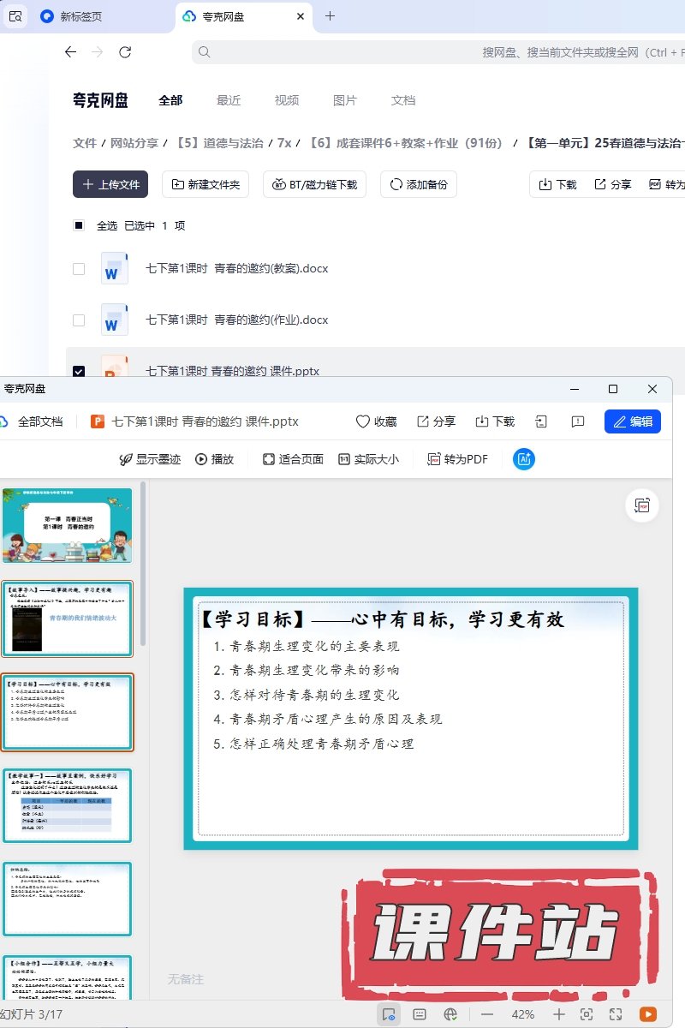
Task: Click the zoom in plus icon
Action: (x=559, y=1014)
